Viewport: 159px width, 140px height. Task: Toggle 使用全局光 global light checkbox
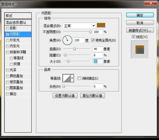(x=93, y=40)
